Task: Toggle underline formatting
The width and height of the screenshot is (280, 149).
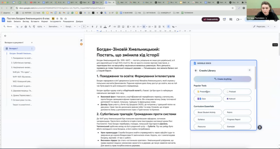Action: pyautogui.click(x=101, y=27)
